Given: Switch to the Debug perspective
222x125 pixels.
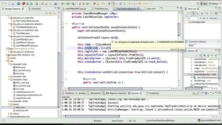Looking at the screenshot, I should pyautogui.click(x=214, y=4).
